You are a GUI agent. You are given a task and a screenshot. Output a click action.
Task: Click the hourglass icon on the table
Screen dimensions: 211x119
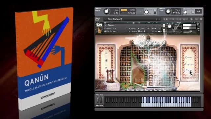click(x=110, y=76)
